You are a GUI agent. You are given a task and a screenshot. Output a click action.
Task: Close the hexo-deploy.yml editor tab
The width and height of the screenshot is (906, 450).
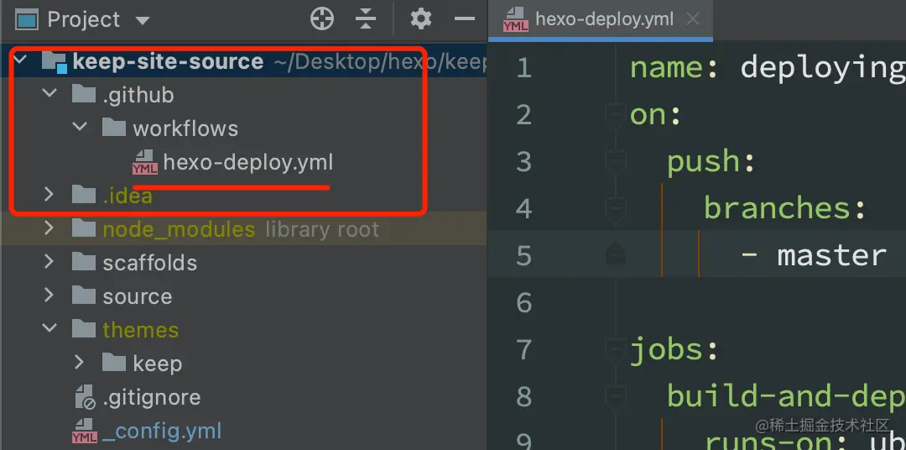[x=693, y=19]
